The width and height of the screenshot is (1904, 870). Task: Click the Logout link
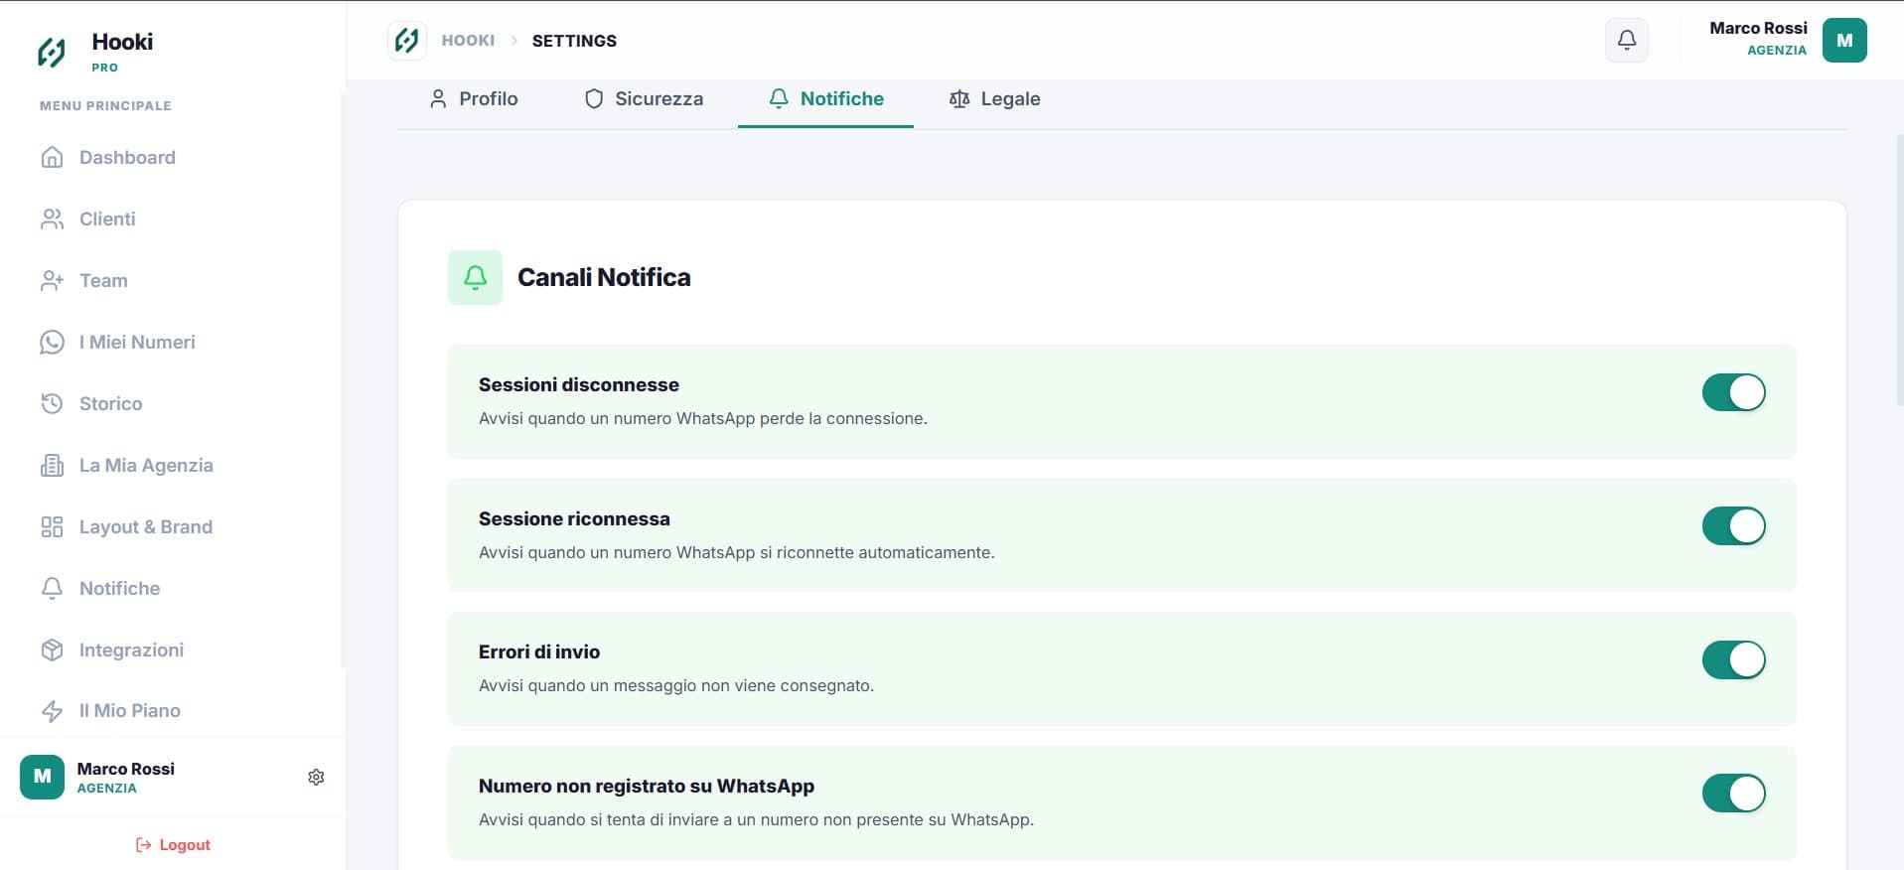[173, 845]
